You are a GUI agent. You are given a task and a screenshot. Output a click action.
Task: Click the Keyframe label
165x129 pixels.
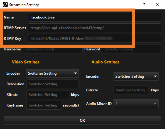click(15, 105)
